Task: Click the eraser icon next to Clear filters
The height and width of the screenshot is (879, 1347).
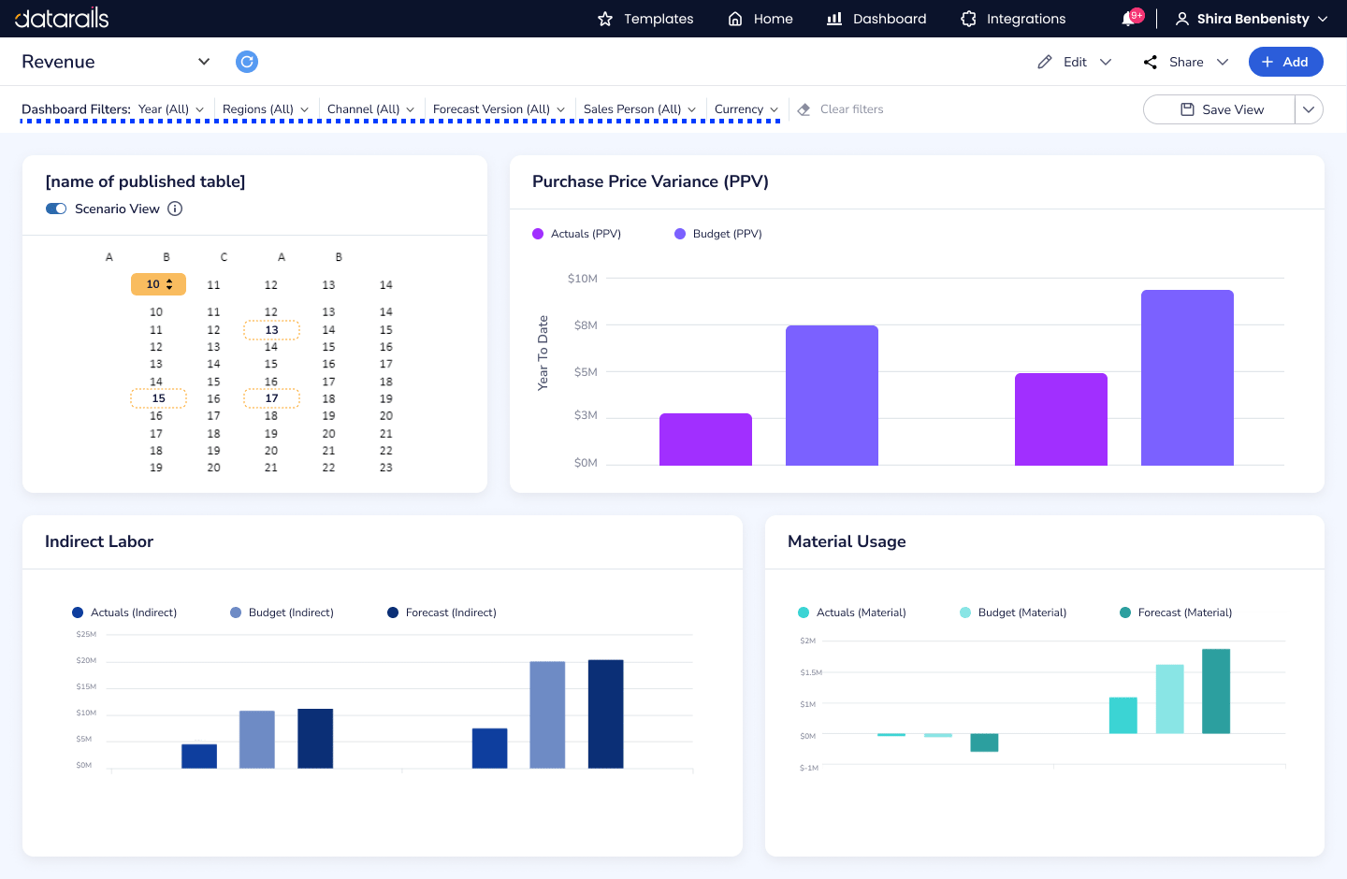Action: [804, 109]
